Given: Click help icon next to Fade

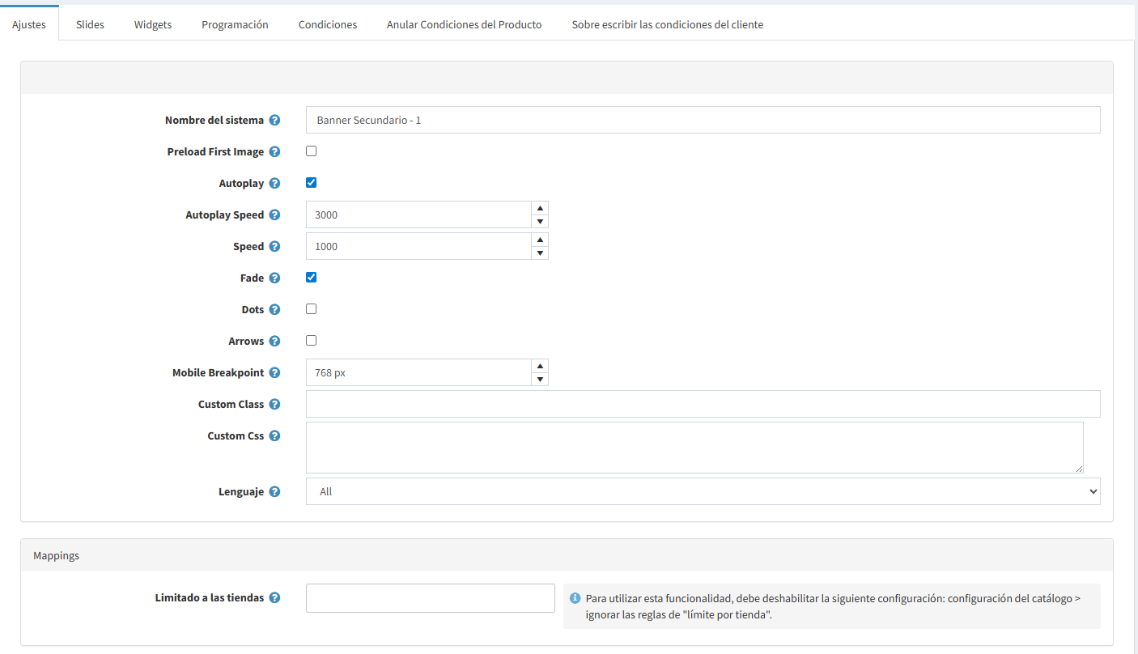Looking at the screenshot, I should click(x=274, y=278).
